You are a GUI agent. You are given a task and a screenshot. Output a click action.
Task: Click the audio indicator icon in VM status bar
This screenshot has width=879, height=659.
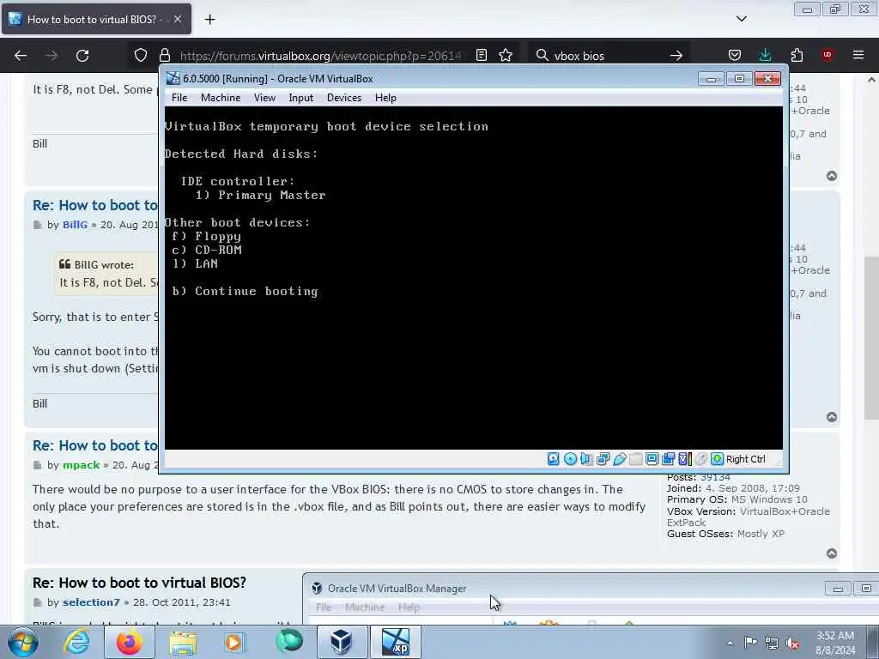(x=586, y=459)
